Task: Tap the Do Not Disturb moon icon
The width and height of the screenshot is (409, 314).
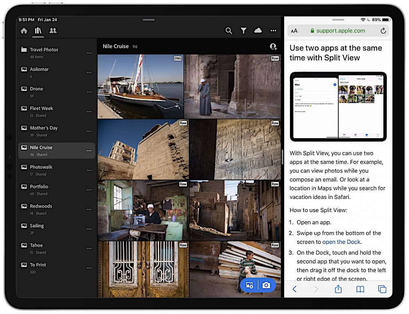Action: pyautogui.click(x=369, y=20)
